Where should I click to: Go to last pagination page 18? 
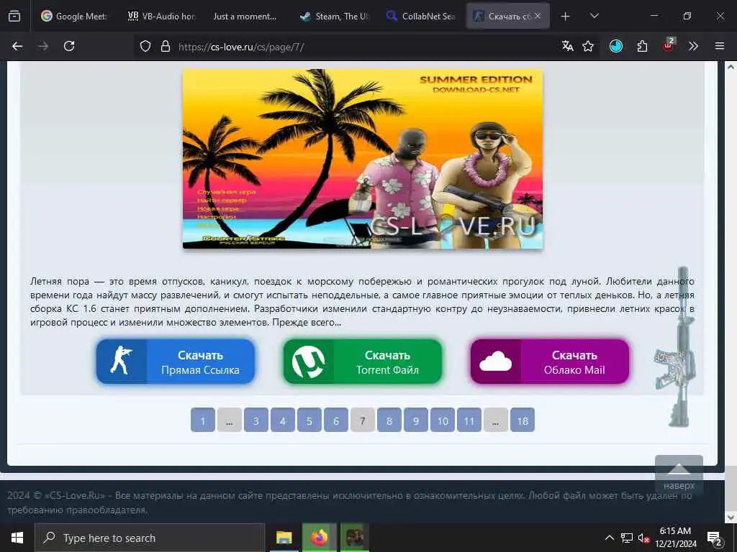coord(523,420)
